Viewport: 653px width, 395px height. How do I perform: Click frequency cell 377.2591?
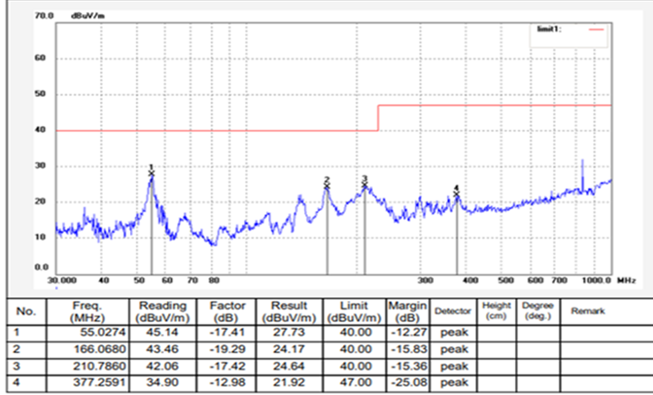click(100, 382)
